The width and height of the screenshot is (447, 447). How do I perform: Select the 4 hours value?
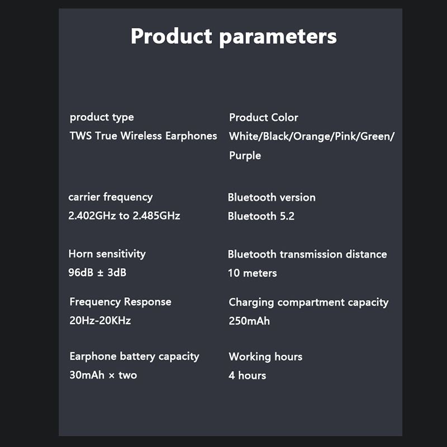(247, 375)
